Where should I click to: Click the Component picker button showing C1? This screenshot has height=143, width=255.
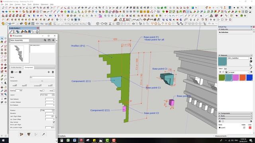pos(42,81)
